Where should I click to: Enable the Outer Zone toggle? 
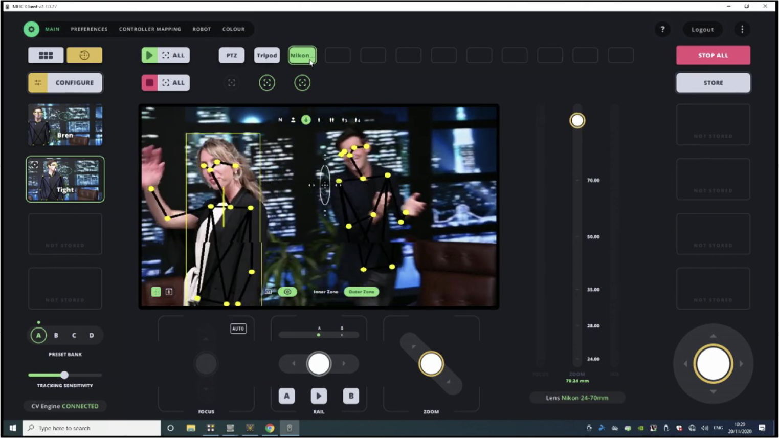pos(361,292)
